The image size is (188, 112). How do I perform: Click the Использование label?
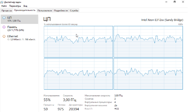[51, 95]
